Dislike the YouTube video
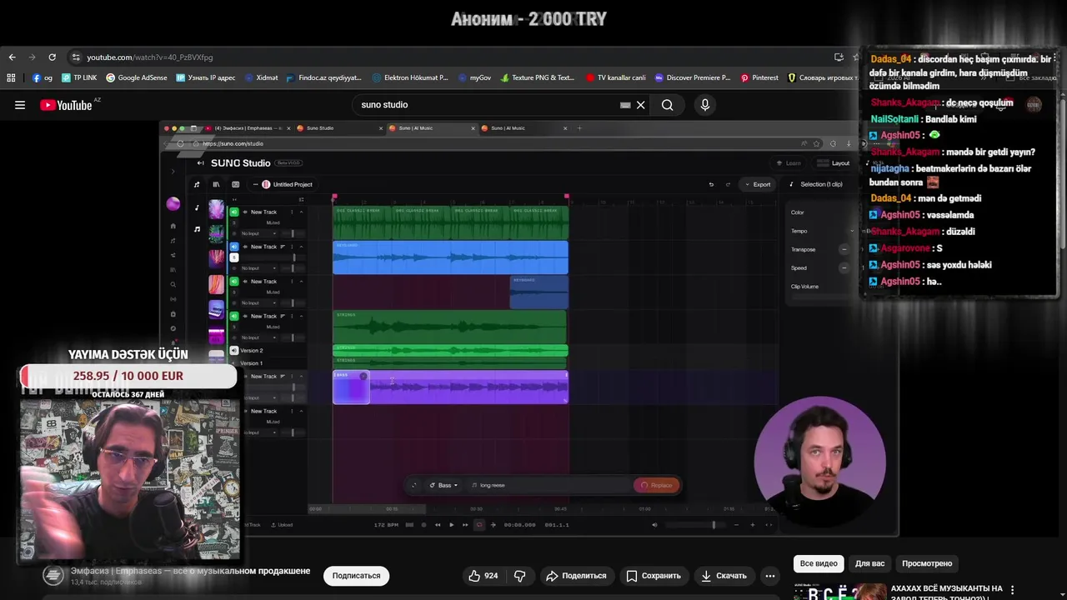Image resolution: width=1067 pixels, height=600 pixels. 519,576
